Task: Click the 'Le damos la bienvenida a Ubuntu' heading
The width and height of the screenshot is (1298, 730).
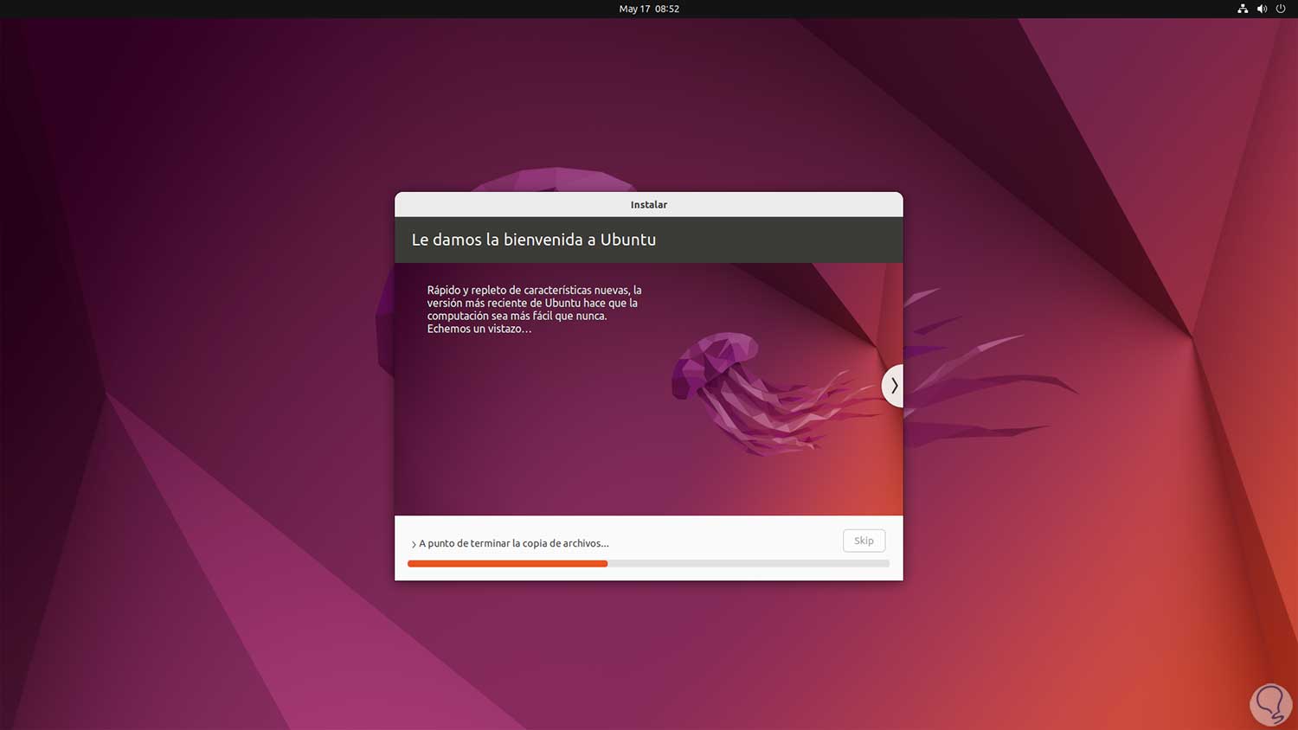Action: (534, 240)
